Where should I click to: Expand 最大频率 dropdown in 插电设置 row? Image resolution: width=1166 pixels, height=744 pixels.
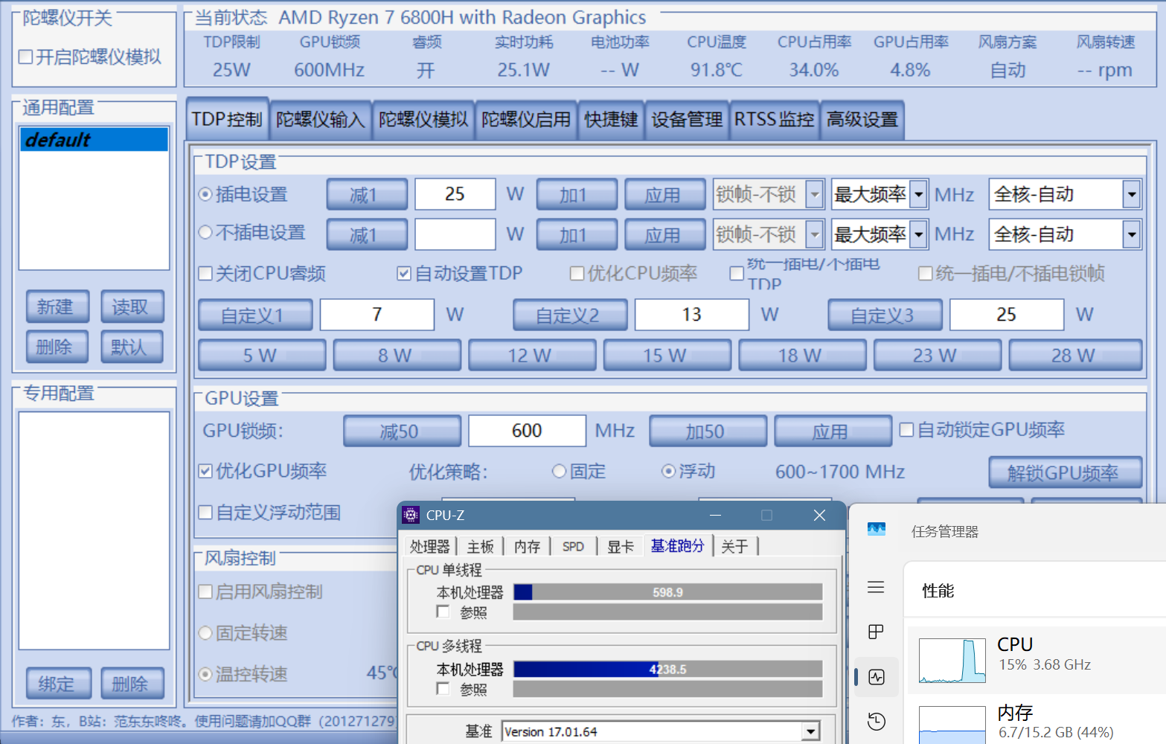pyautogui.click(x=919, y=194)
